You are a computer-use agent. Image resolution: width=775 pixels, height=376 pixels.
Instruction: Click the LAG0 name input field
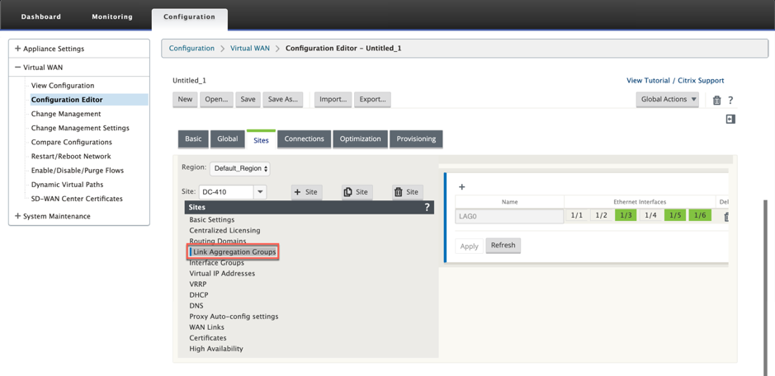click(x=509, y=216)
